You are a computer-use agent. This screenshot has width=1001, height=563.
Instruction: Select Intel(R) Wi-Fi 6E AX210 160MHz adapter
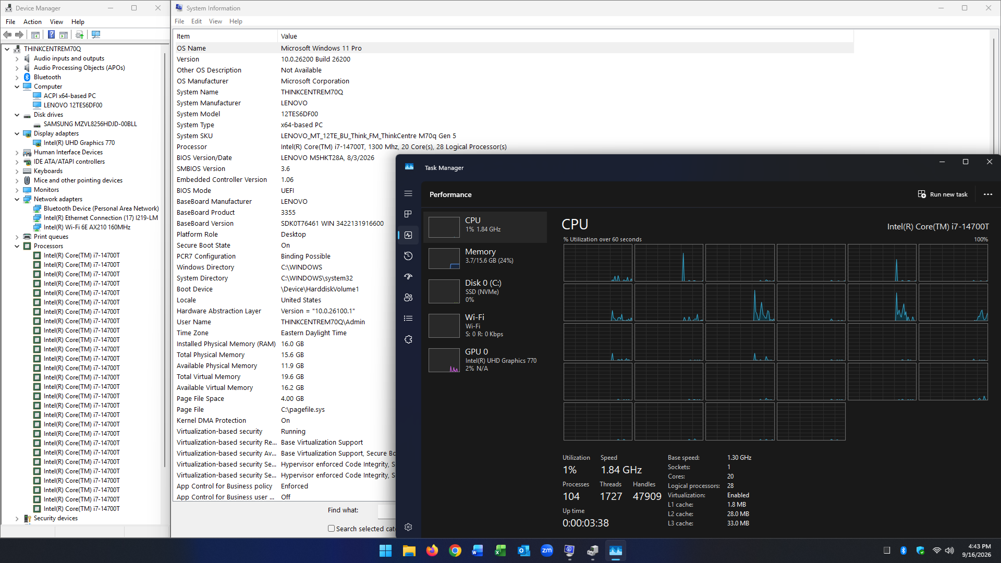coord(87,227)
